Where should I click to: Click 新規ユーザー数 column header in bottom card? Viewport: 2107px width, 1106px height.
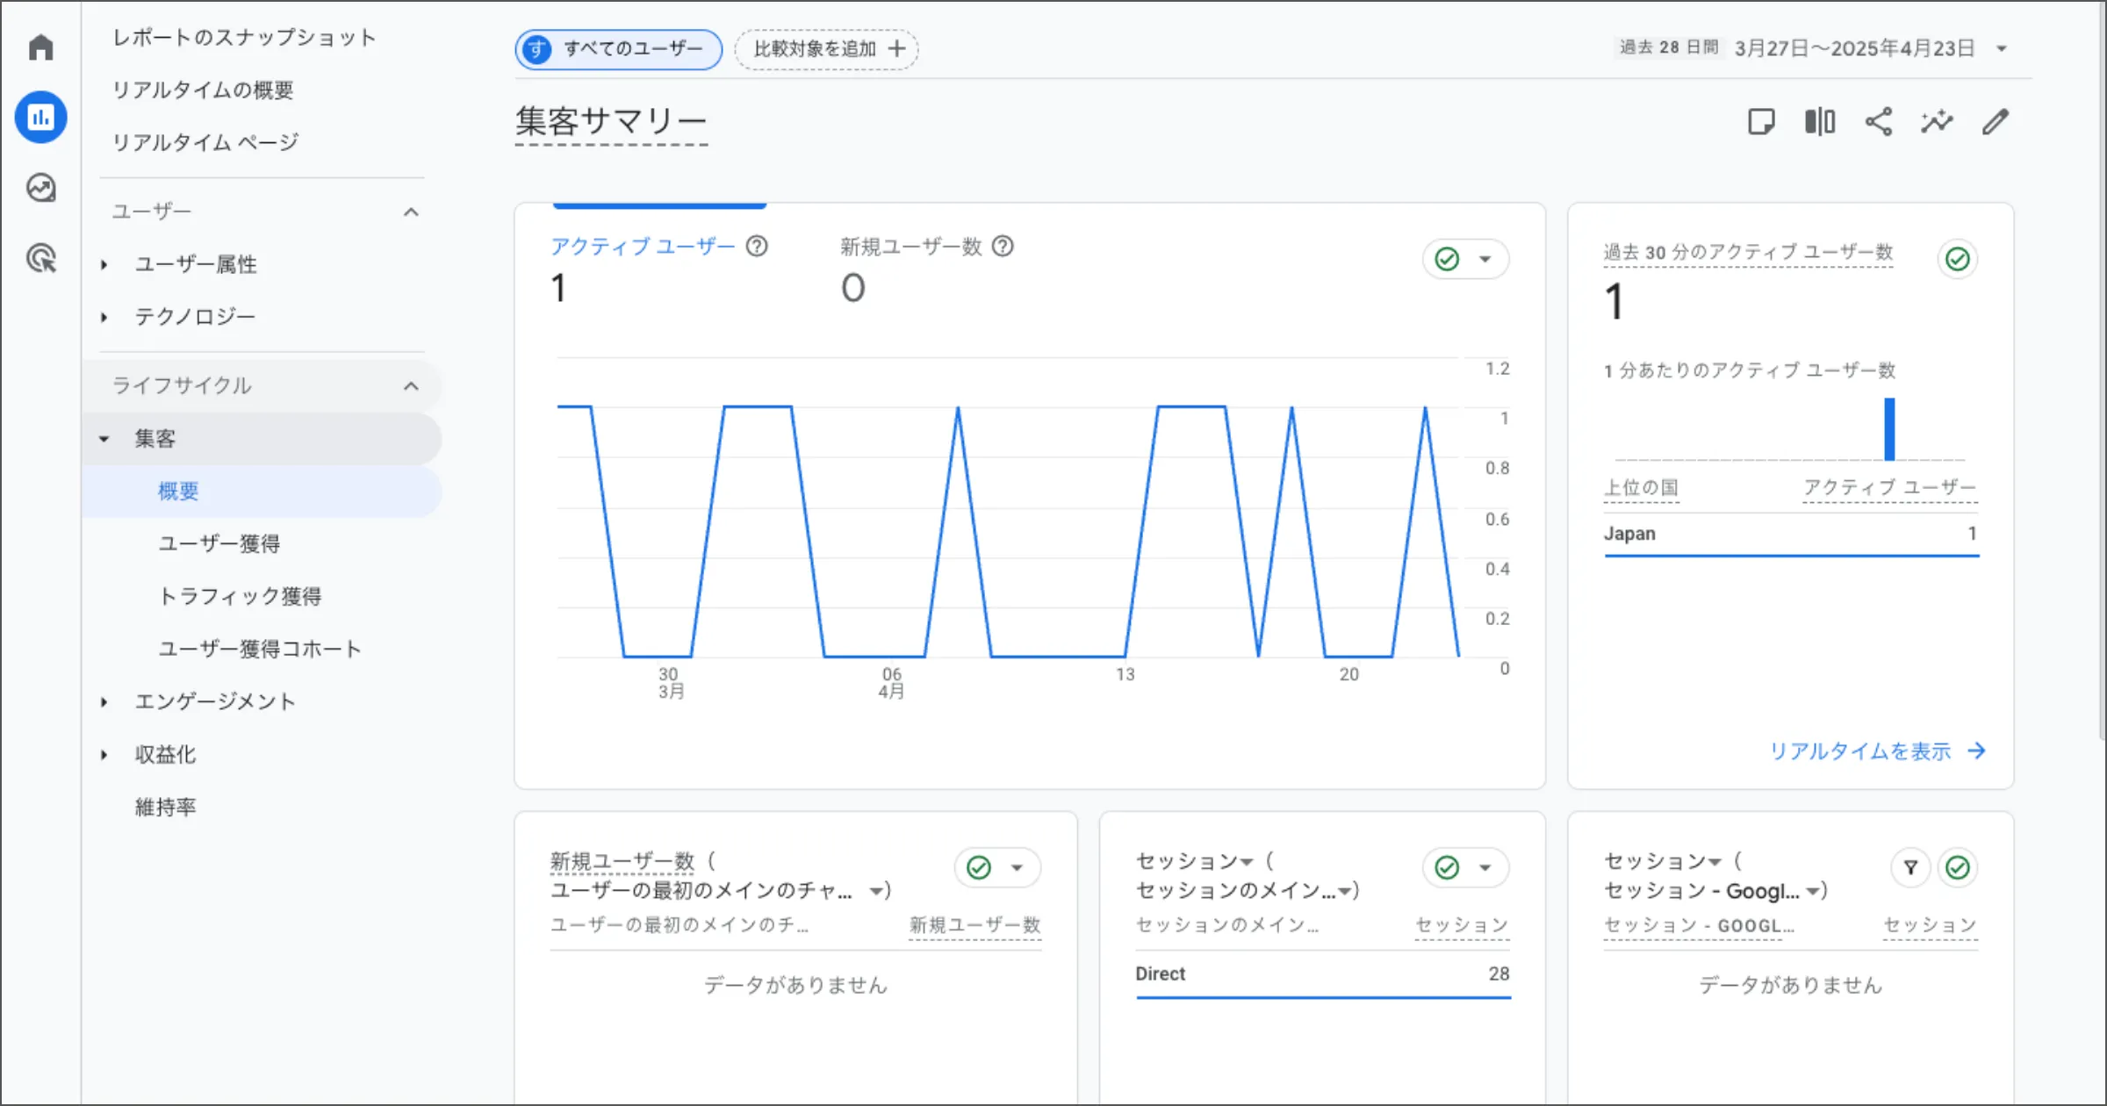[x=974, y=925]
